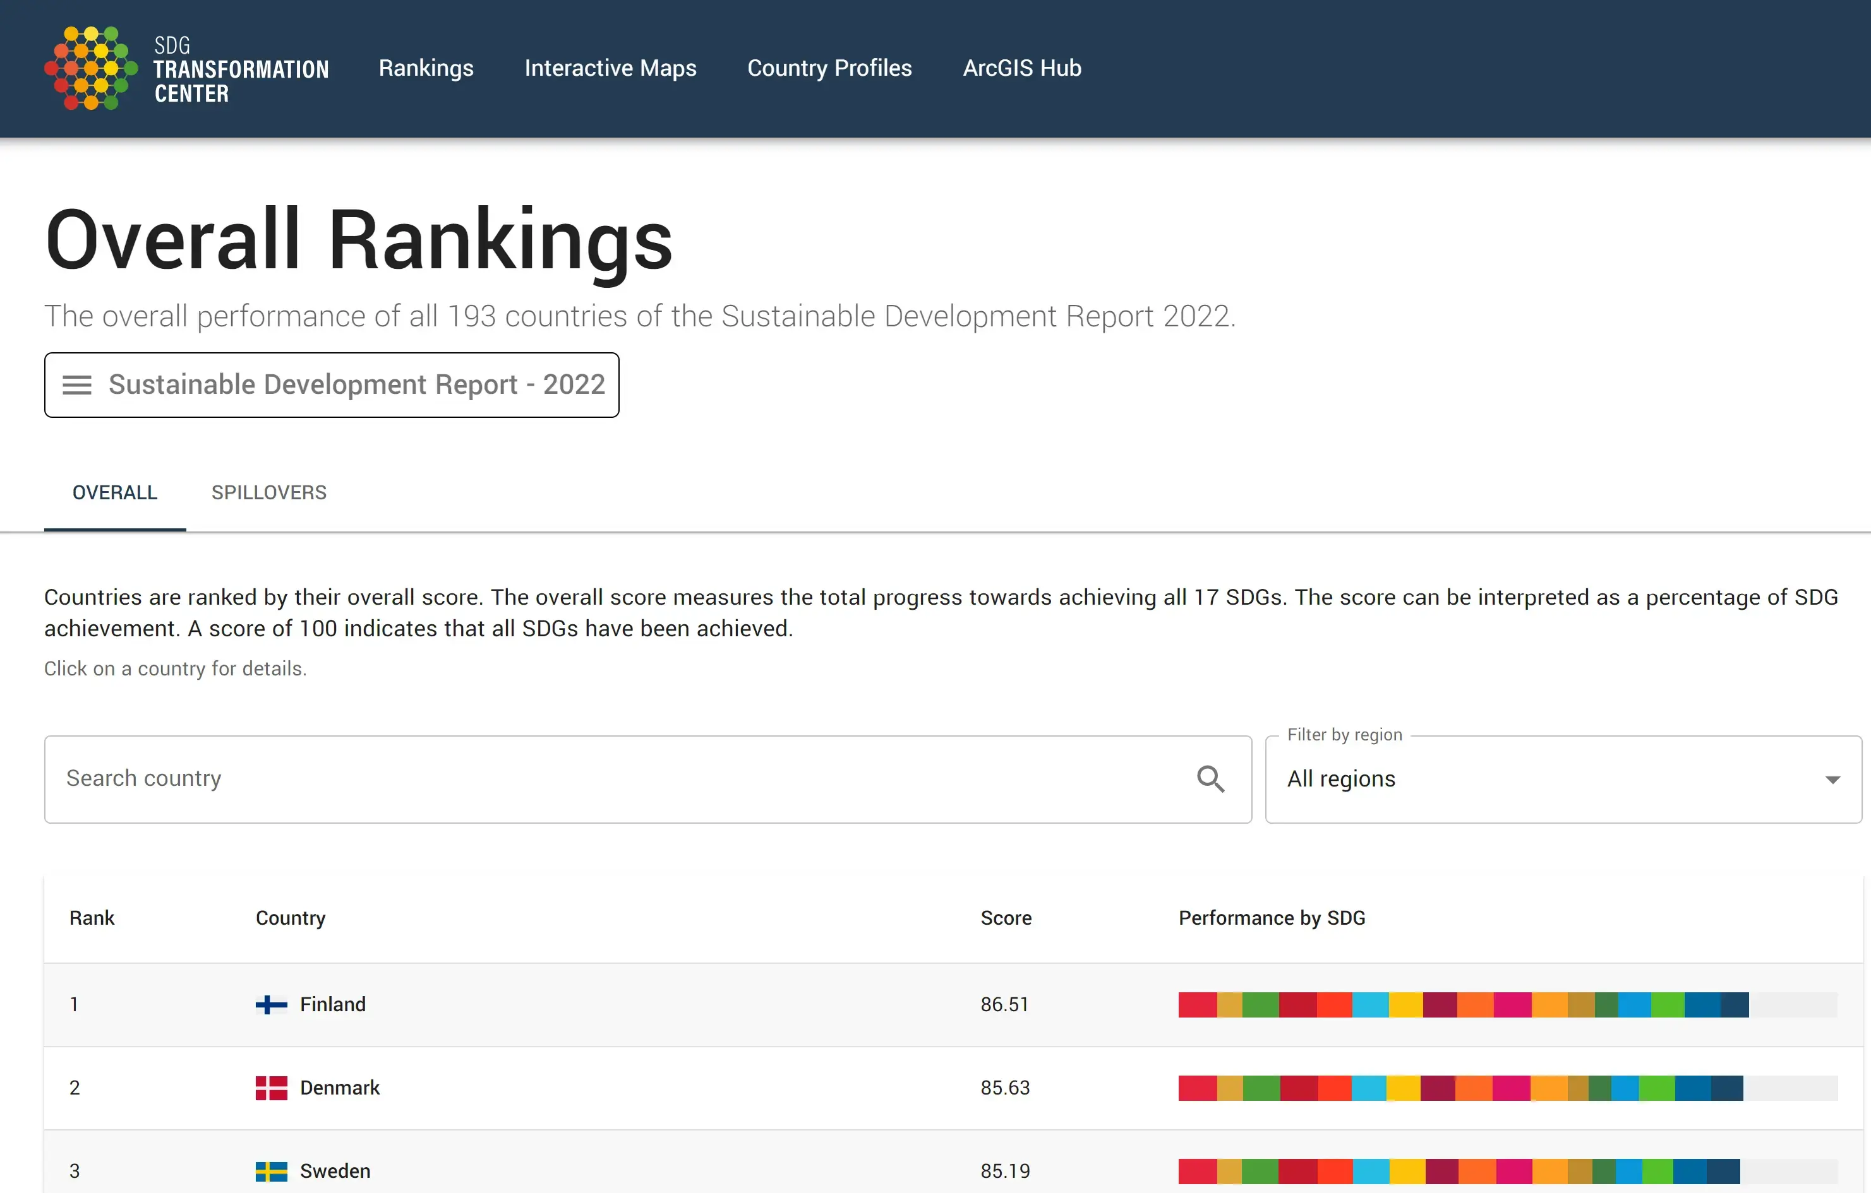The height and width of the screenshot is (1193, 1871).
Task: Click rank number 3 cell
Action: 75,1170
